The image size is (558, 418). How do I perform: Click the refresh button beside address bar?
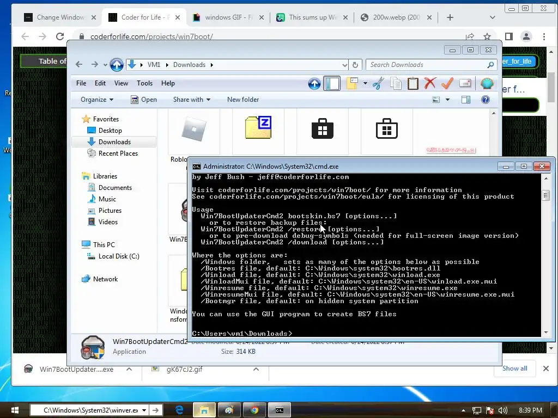[355, 65]
